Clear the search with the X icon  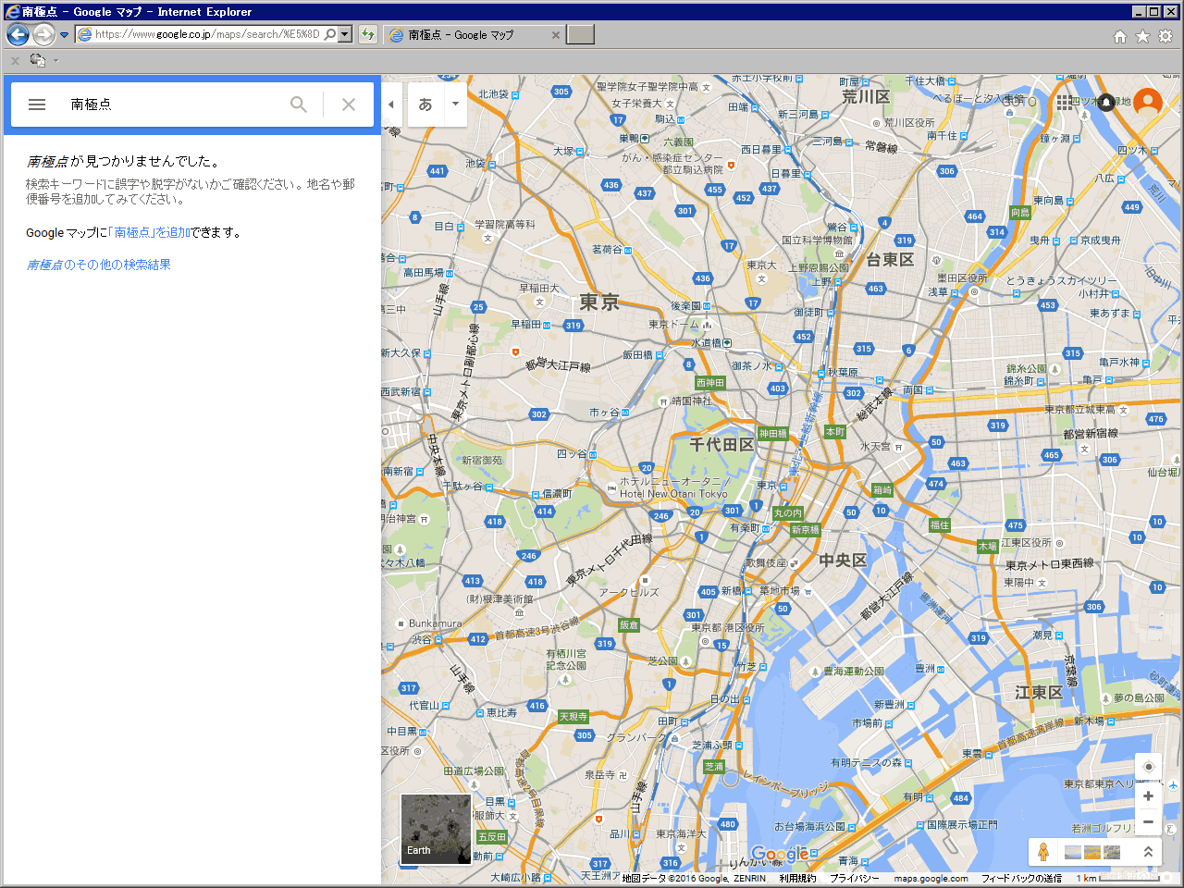point(349,105)
